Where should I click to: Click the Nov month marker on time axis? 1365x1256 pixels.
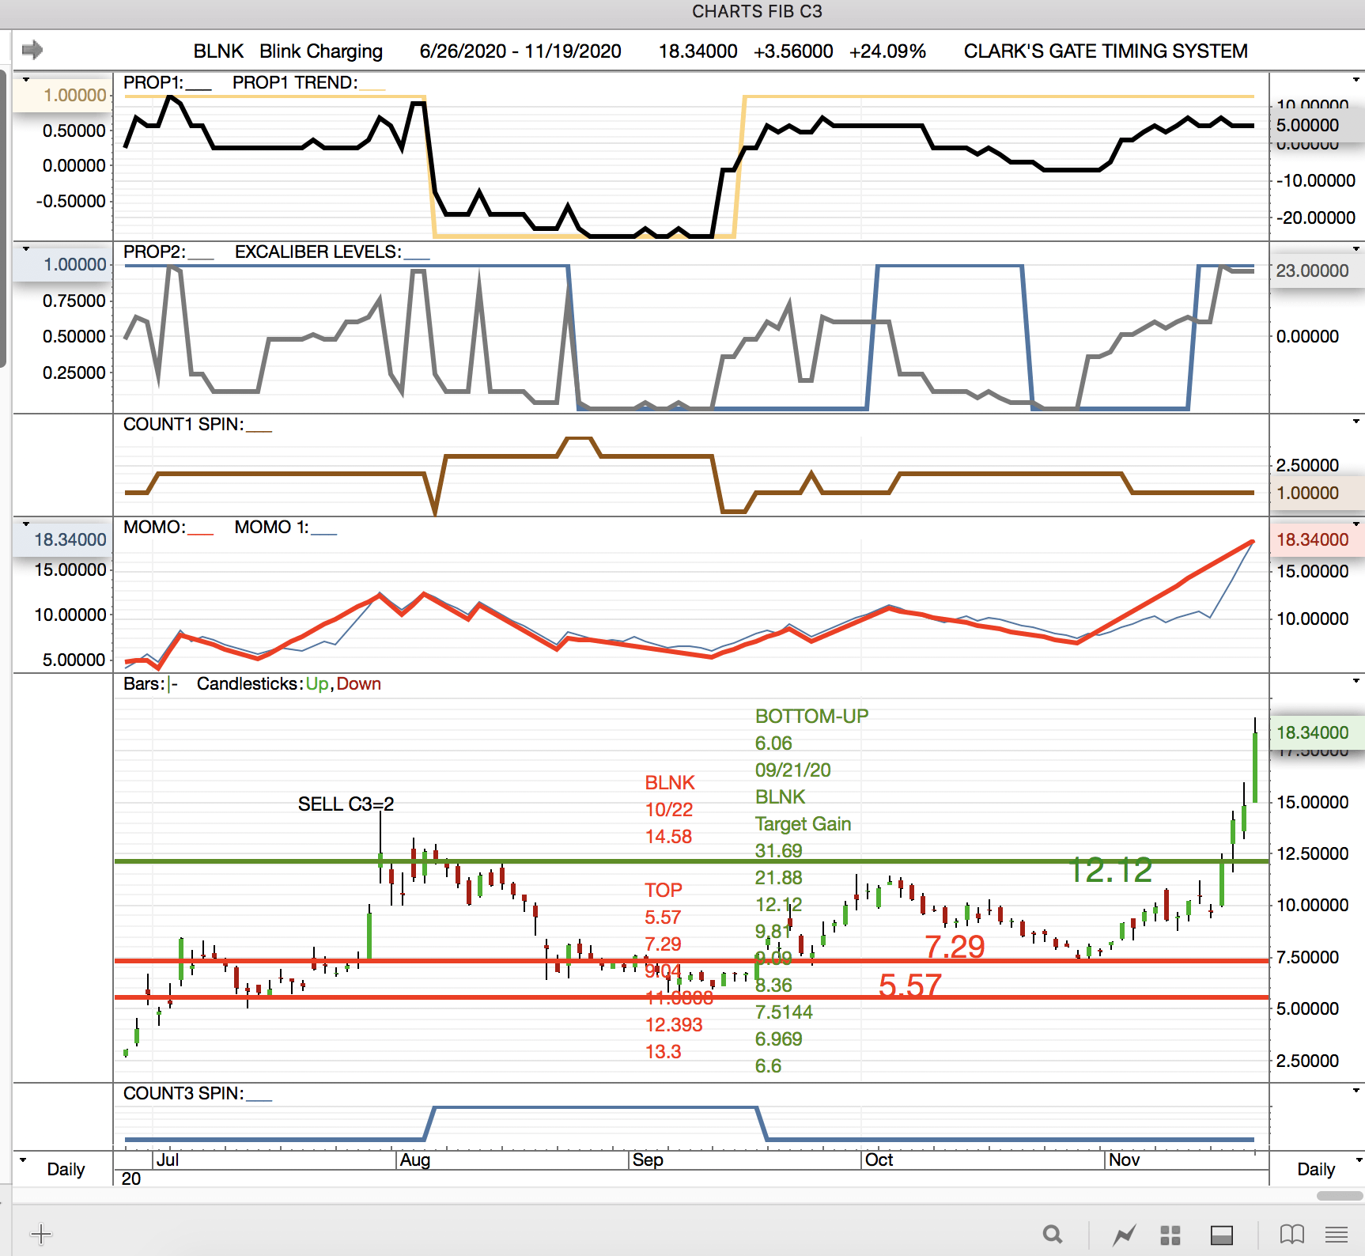(1124, 1160)
